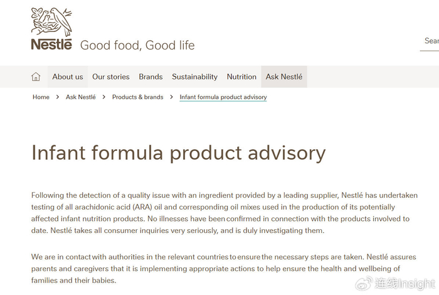Click chevron after Ask Nestlé breadcrumb

[104, 97]
